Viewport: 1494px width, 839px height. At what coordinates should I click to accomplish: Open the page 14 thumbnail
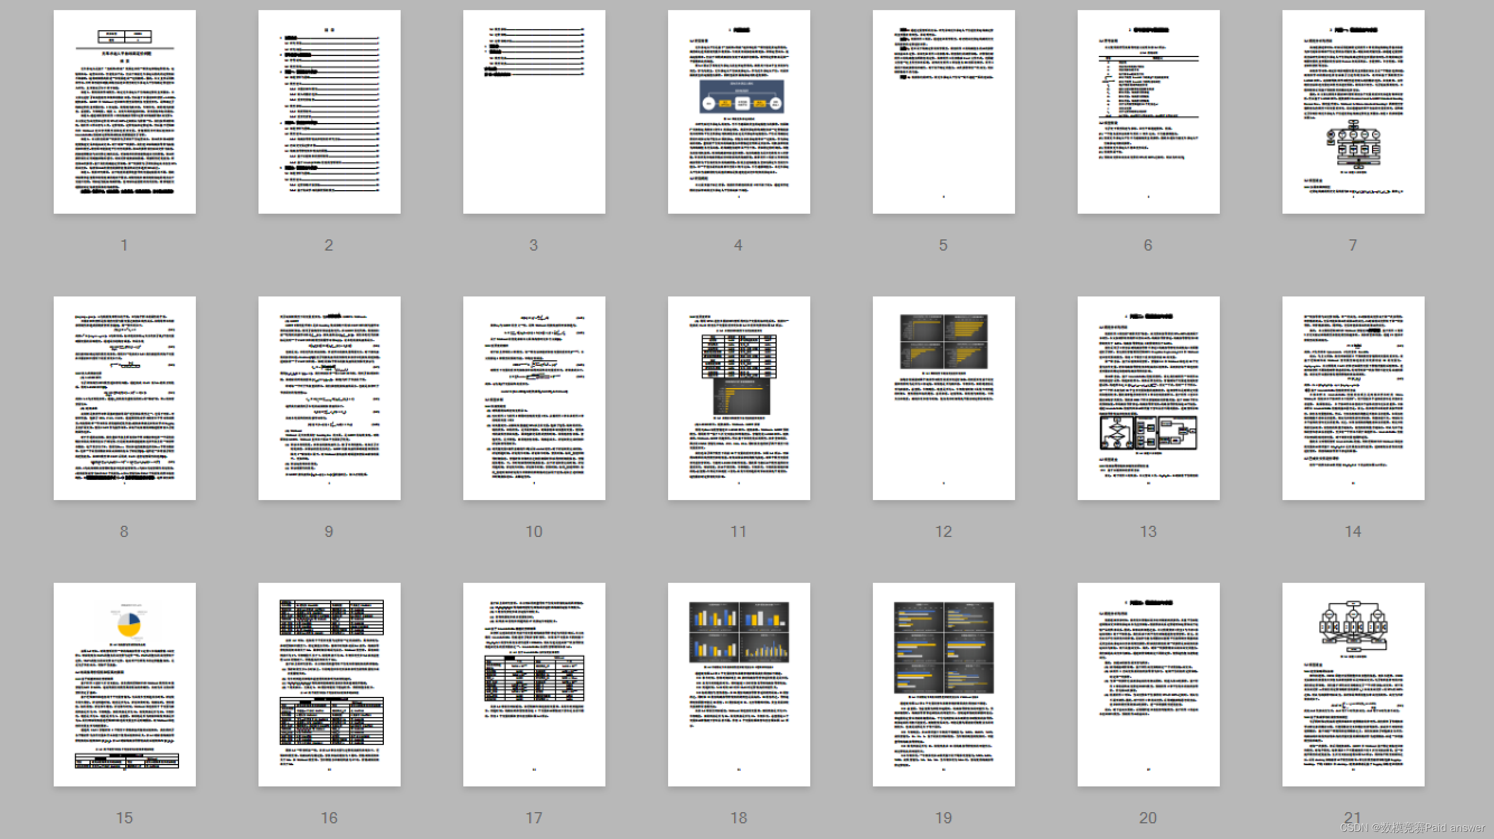point(1353,398)
